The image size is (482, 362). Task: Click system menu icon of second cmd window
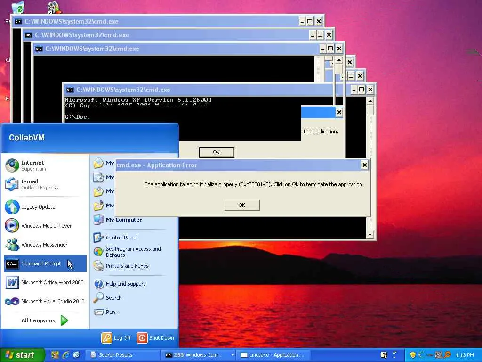[29, 35]
